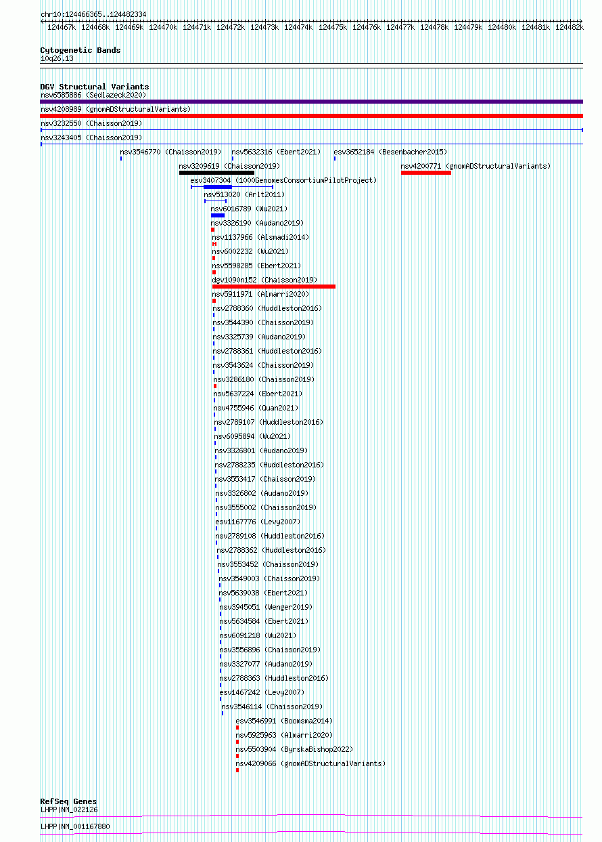Click esv3652184 (Besenbacher2015) label

coord(390,152)
